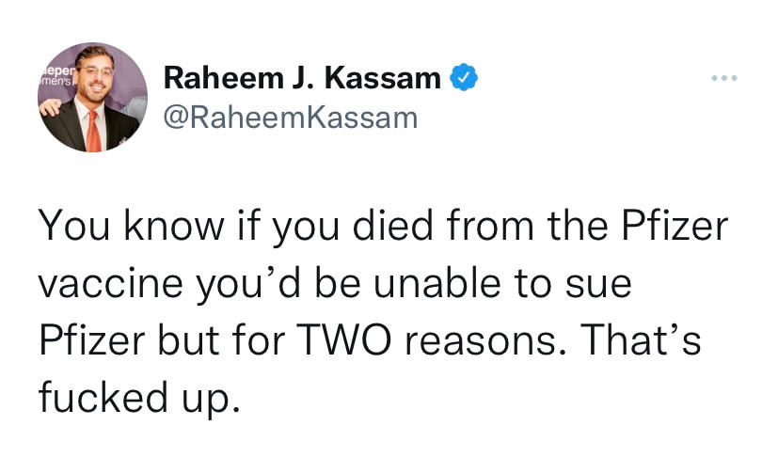778x473 pixels.
Task: Select the first line starting "You know"
Action: tap(383, 229)
